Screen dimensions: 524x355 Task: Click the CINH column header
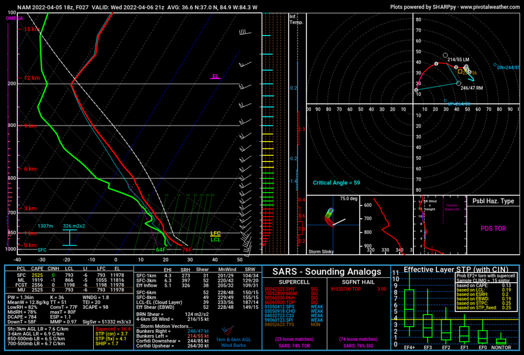pos(53,268)
